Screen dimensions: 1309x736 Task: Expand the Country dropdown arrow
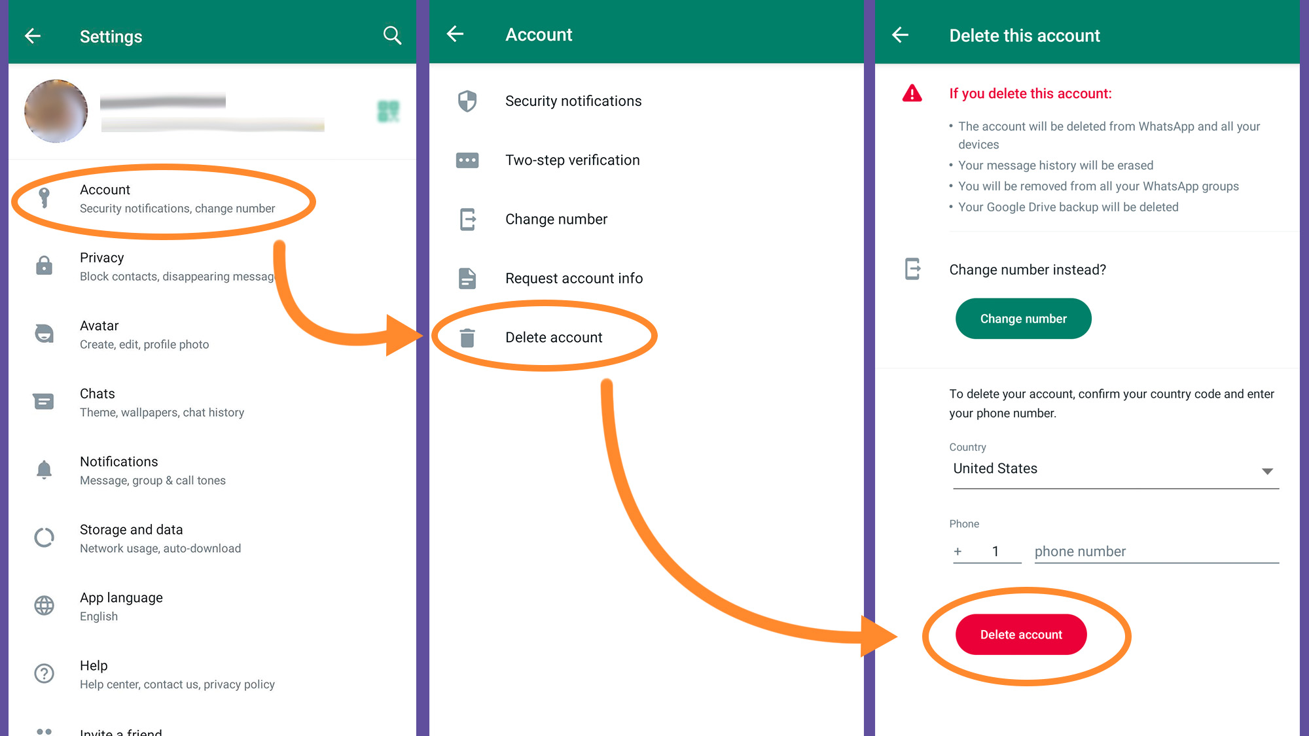pos(1267,471)
